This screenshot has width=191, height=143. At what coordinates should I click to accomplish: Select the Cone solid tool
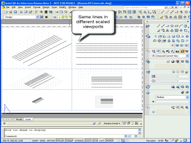click(x=169, y=36)
